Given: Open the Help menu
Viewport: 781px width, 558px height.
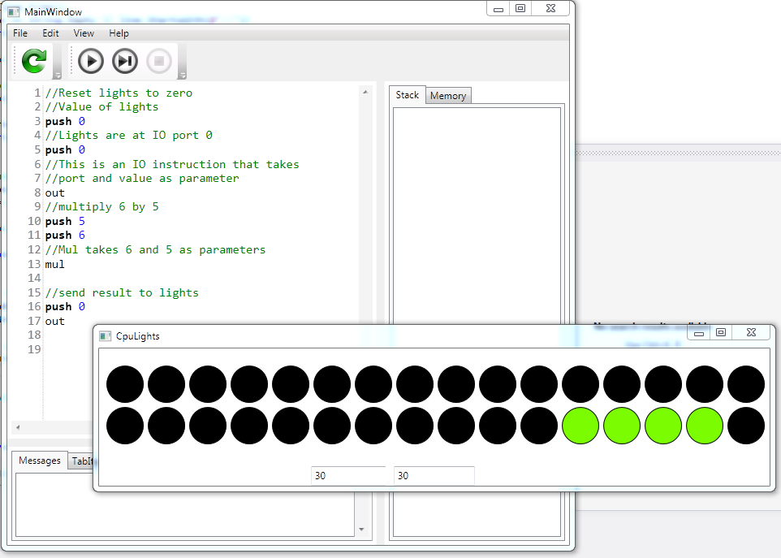Looking at the screenshot, I should 119,32.
